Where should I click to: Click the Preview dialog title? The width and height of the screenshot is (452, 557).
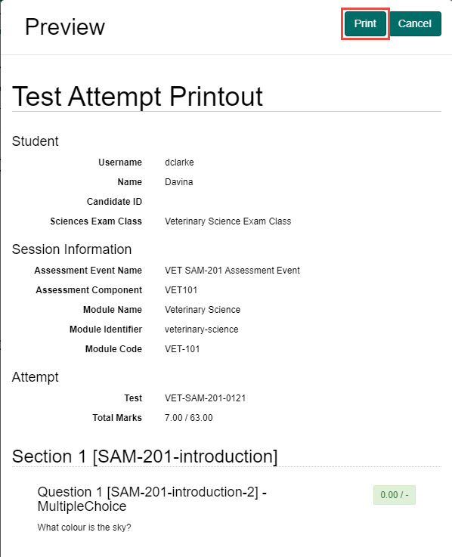tap(65, 26)
